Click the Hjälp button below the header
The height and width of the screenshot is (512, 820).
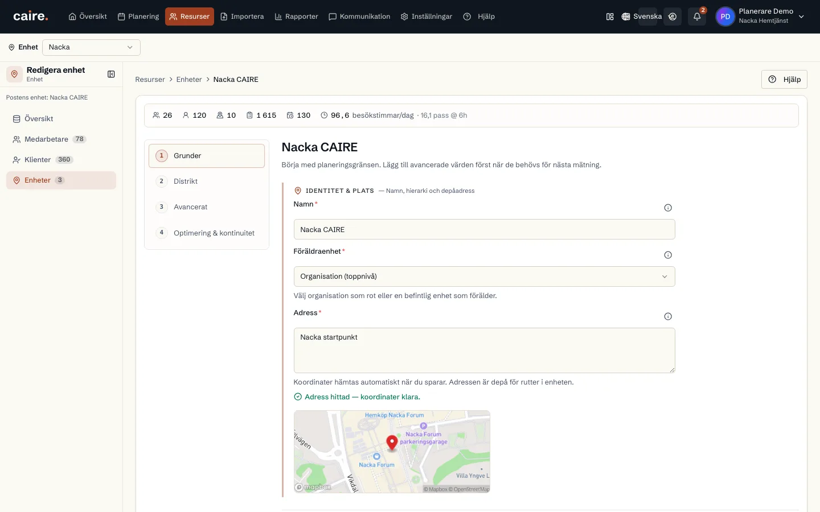pos(784,80)
